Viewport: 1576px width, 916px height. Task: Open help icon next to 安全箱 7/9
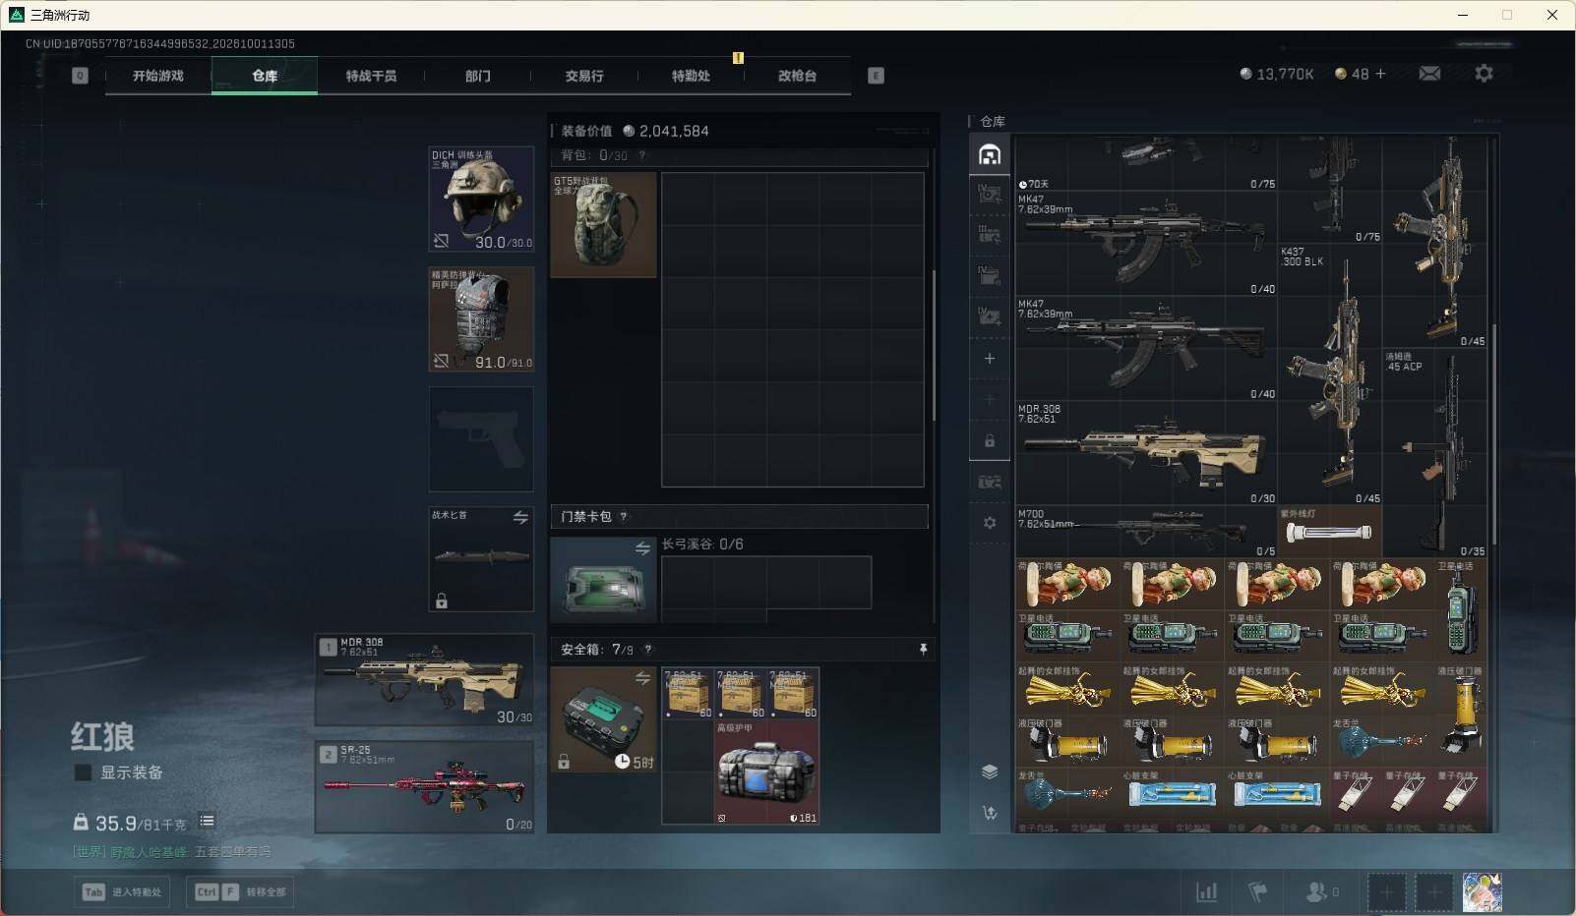647,650
